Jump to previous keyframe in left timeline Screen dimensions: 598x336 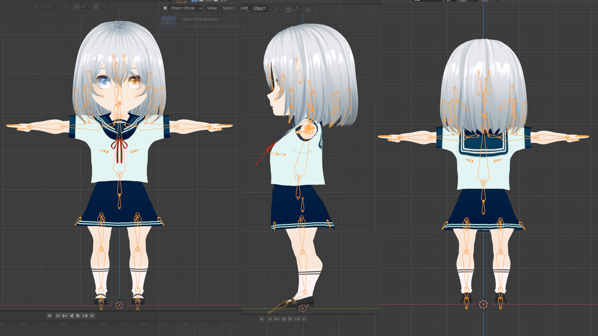click(x=65, y=316)
